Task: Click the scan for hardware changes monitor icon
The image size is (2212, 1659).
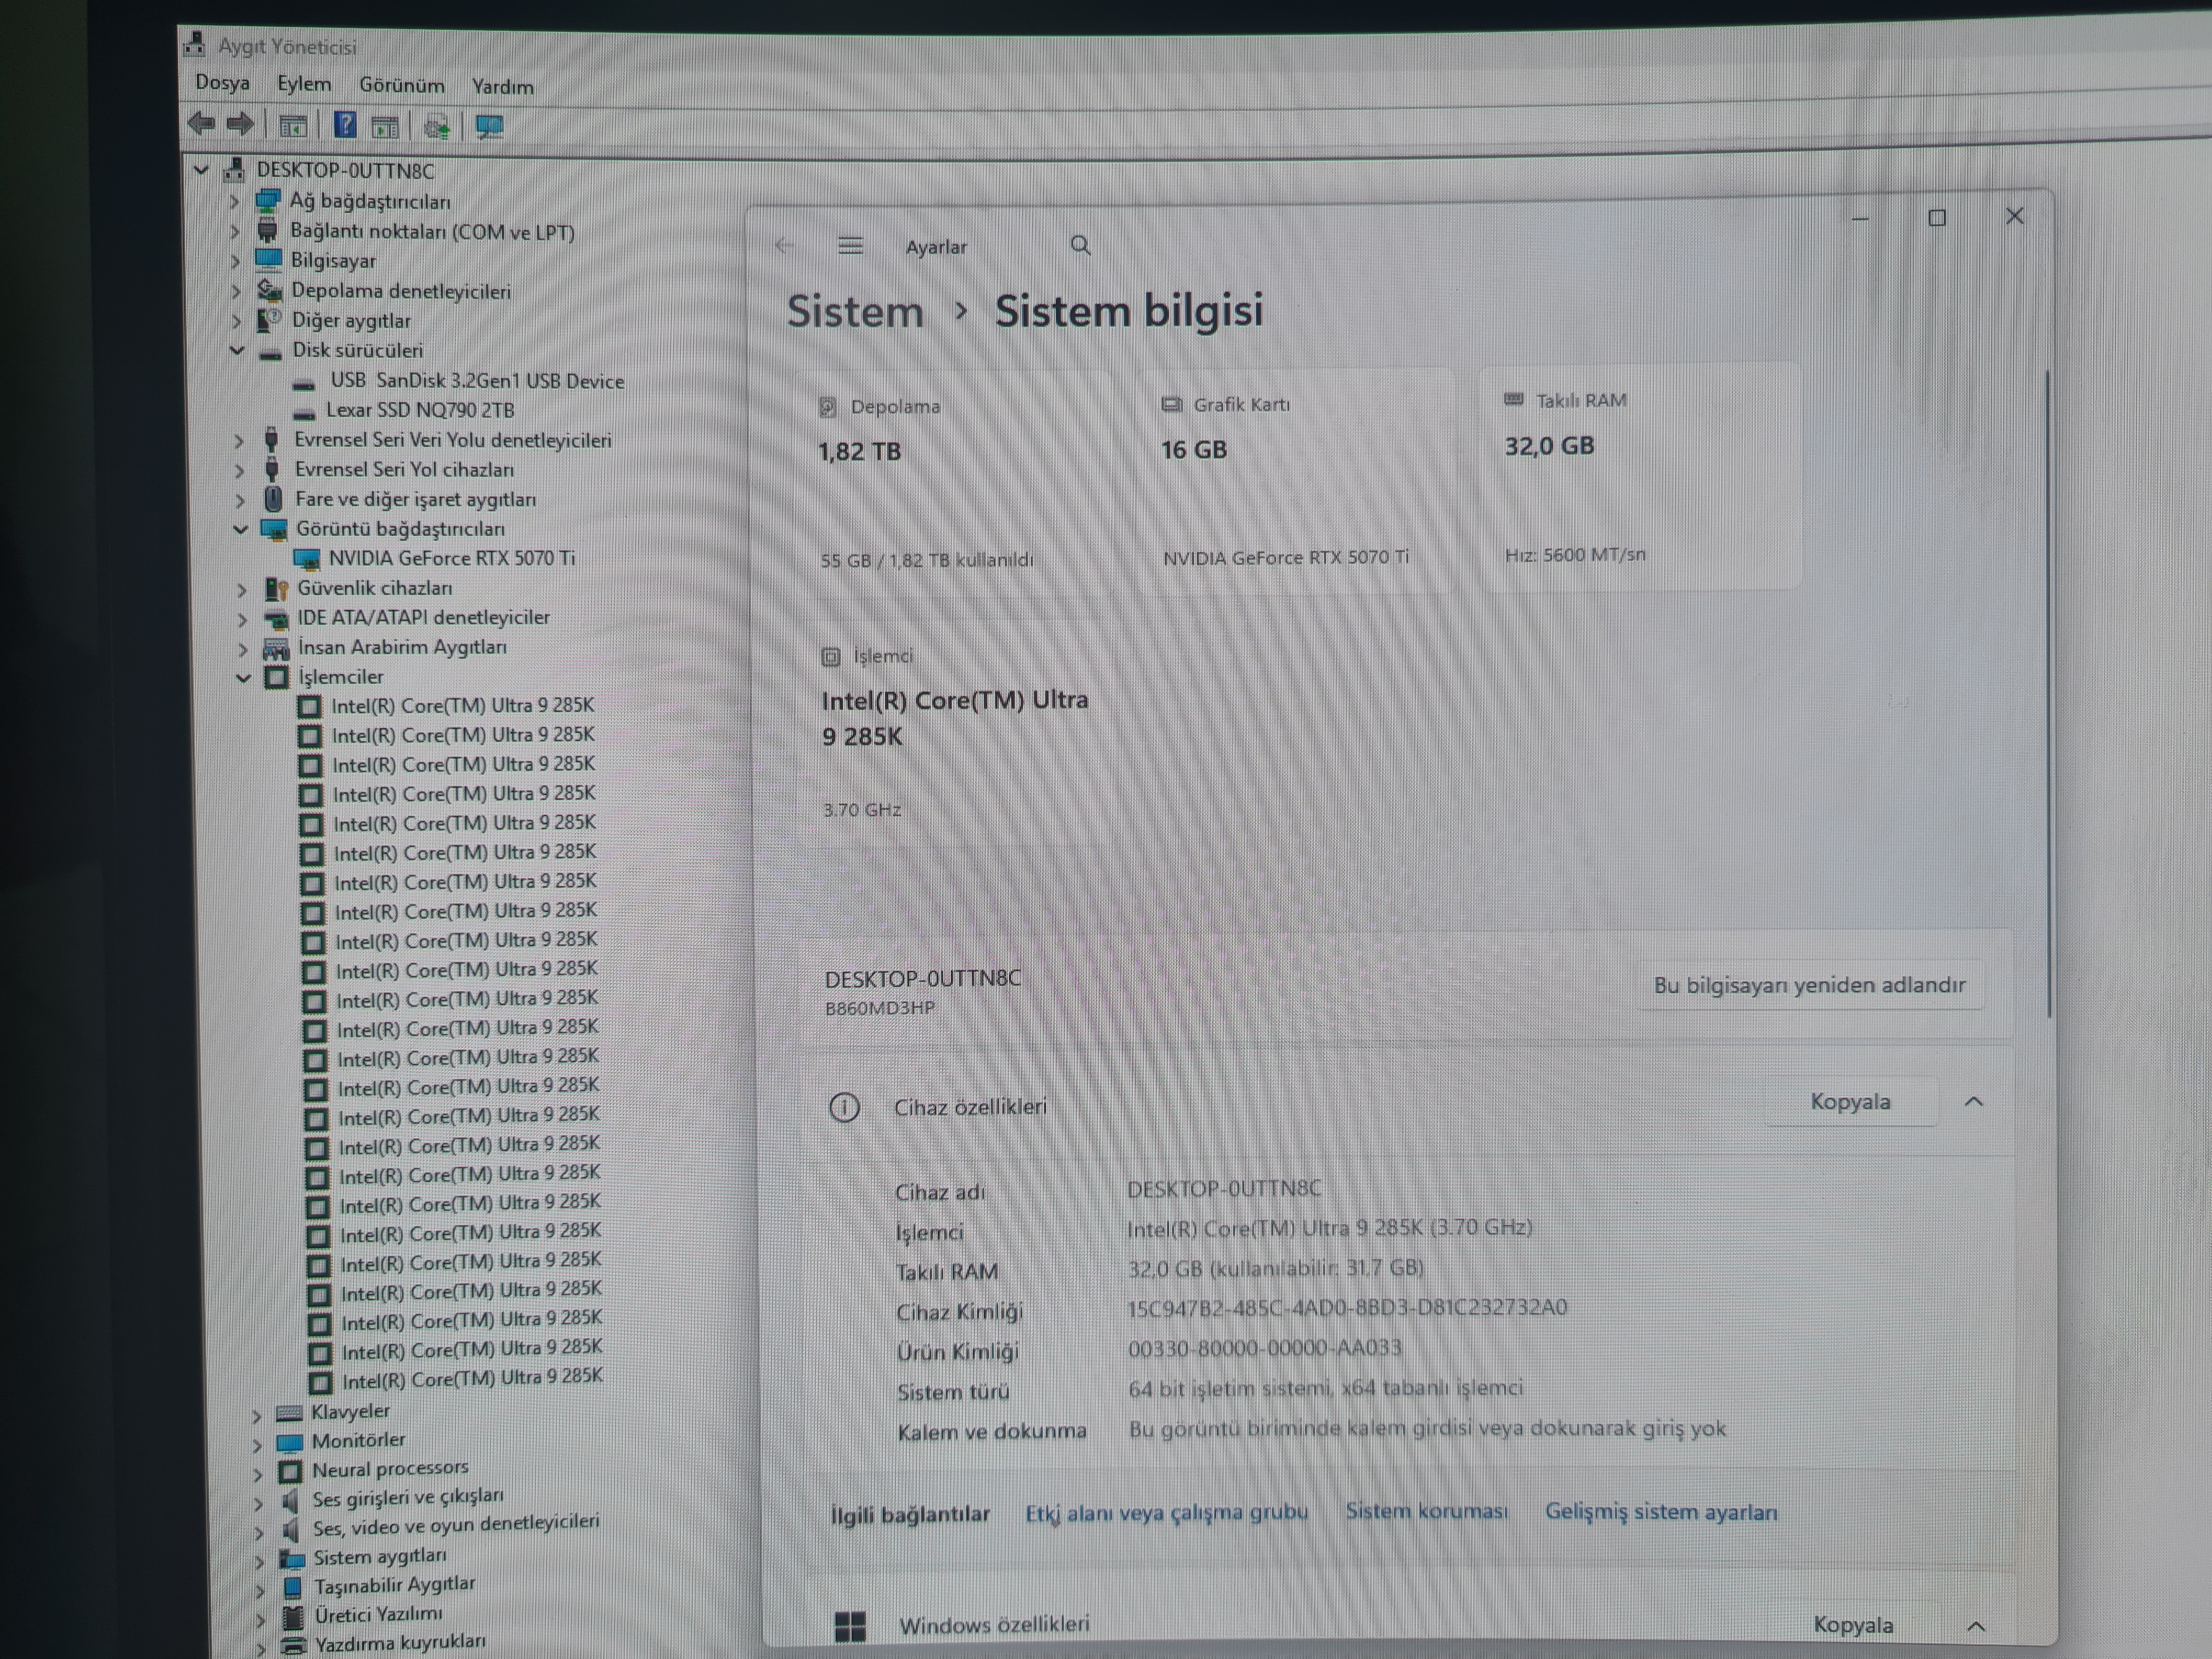Action: pos(489,127)
